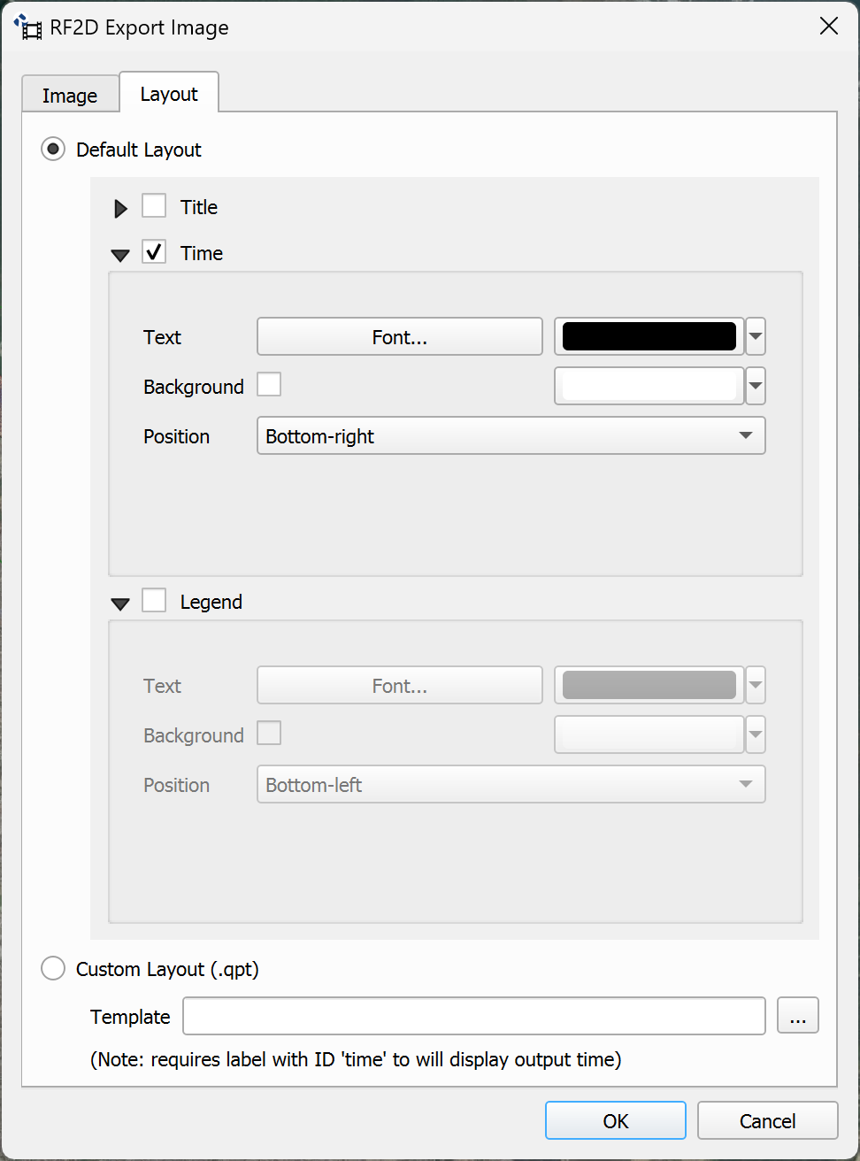Image resolution: width=860 pixels, height=1161 pixels.
Task: Enable the Title checkbox
Action: (154, 206)
